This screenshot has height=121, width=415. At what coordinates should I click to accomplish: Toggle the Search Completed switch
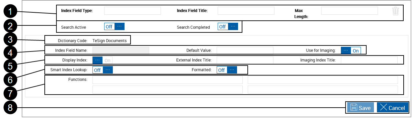228,26
